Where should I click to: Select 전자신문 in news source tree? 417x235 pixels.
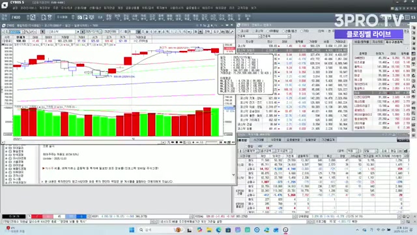[x=18, y=176]
